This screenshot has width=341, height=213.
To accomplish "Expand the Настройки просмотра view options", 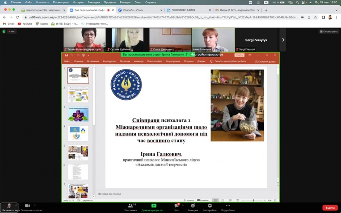I will [207, 55].
